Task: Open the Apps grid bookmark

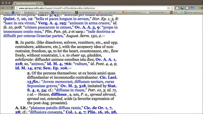Action: click(x=5, y=12)
